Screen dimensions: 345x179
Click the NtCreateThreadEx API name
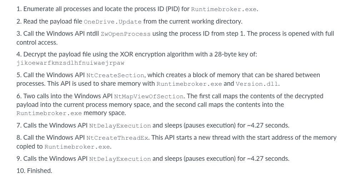117,138
